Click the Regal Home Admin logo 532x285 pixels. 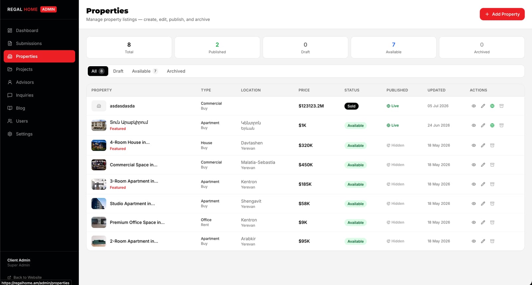[32, 9]
